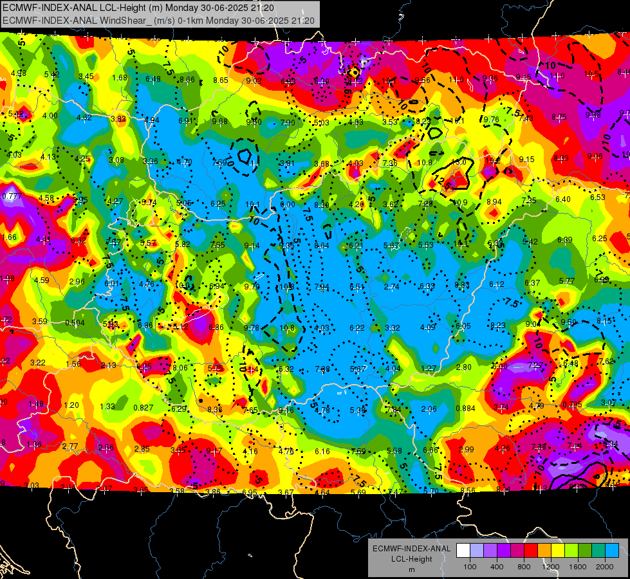Click the wind shear value "9.68"
Viewport: 630px width, 579px height.
pos(220,122)
